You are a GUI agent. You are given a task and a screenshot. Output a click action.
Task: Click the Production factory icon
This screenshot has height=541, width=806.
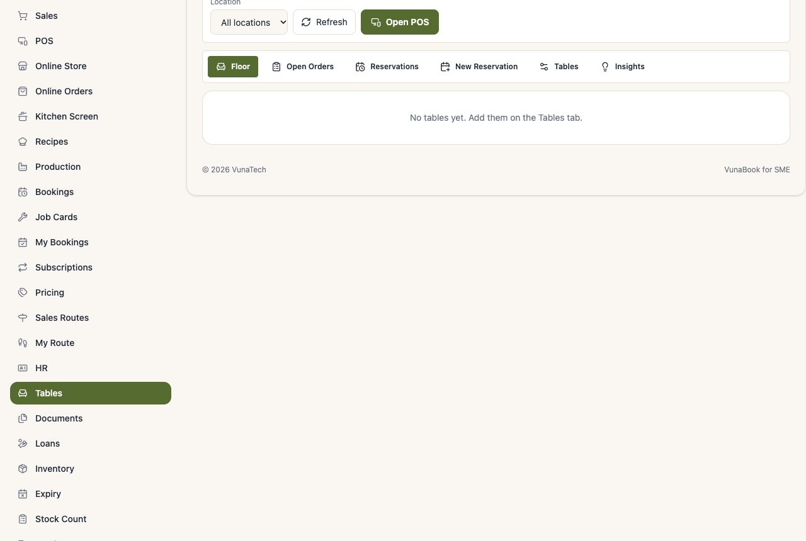pos(23,167)
